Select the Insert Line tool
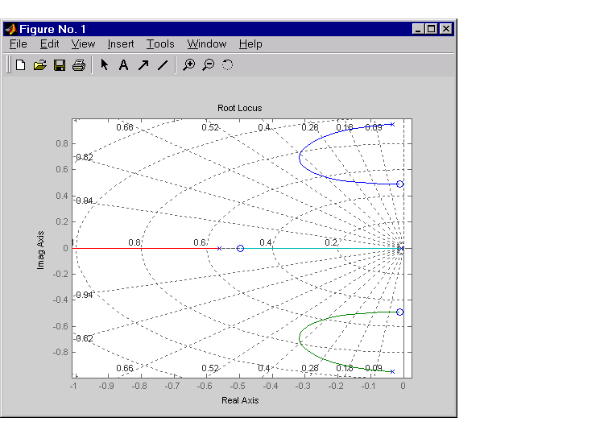The width and height of the screenshot is (604, 426). point(162,65)
